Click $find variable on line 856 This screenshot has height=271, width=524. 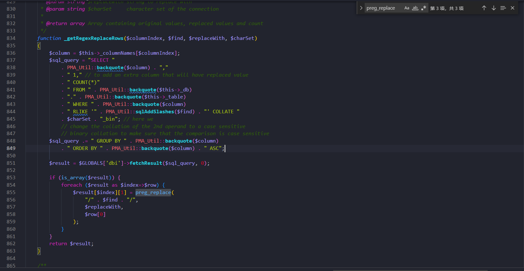110,200
